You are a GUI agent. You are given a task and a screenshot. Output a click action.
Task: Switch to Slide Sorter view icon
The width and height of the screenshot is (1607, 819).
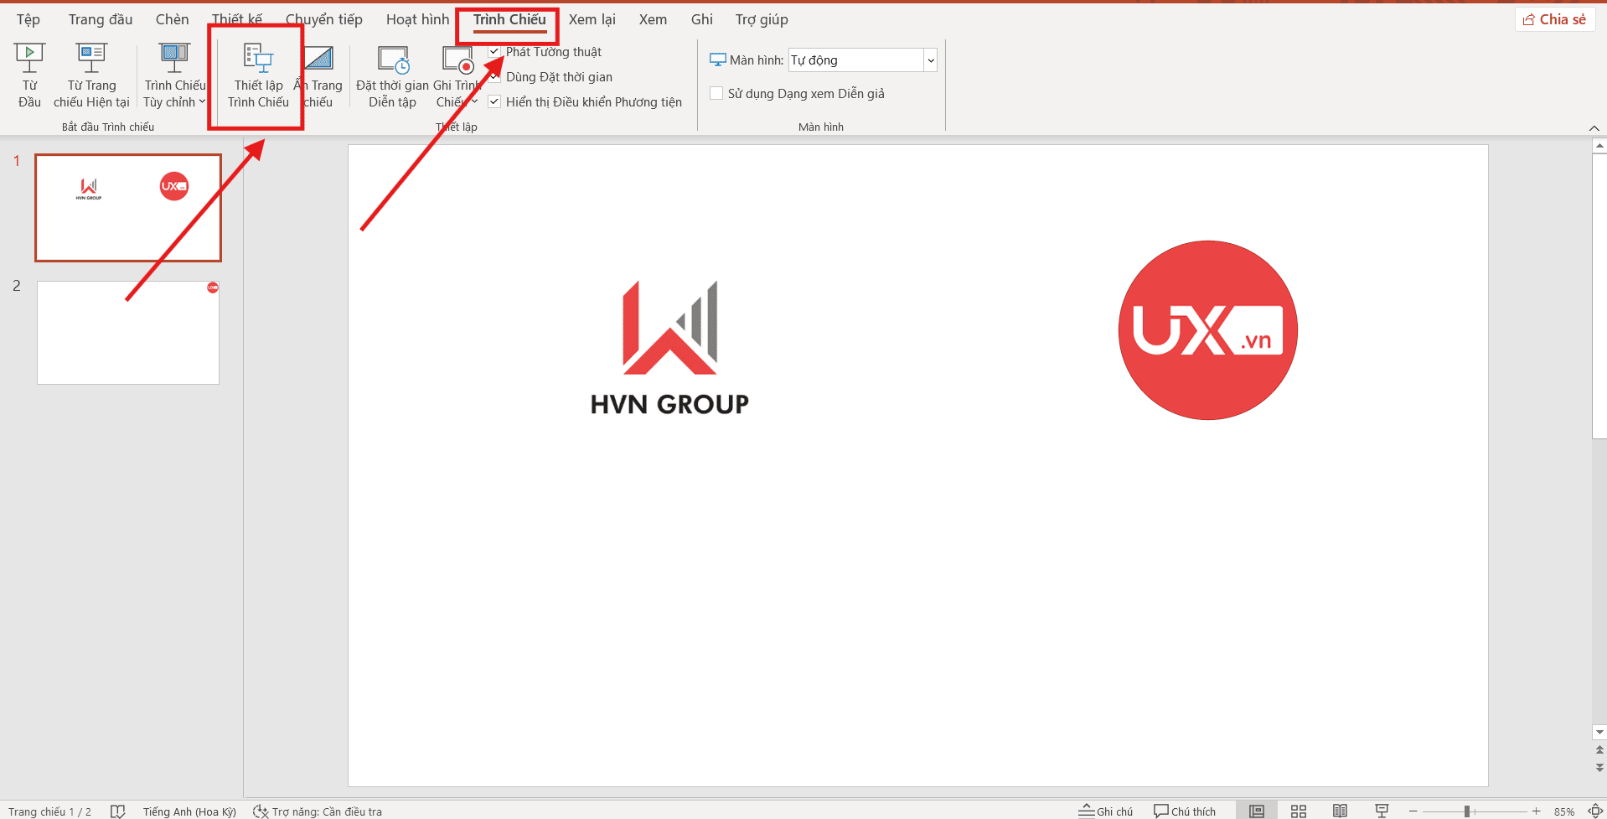[1298, 811]
